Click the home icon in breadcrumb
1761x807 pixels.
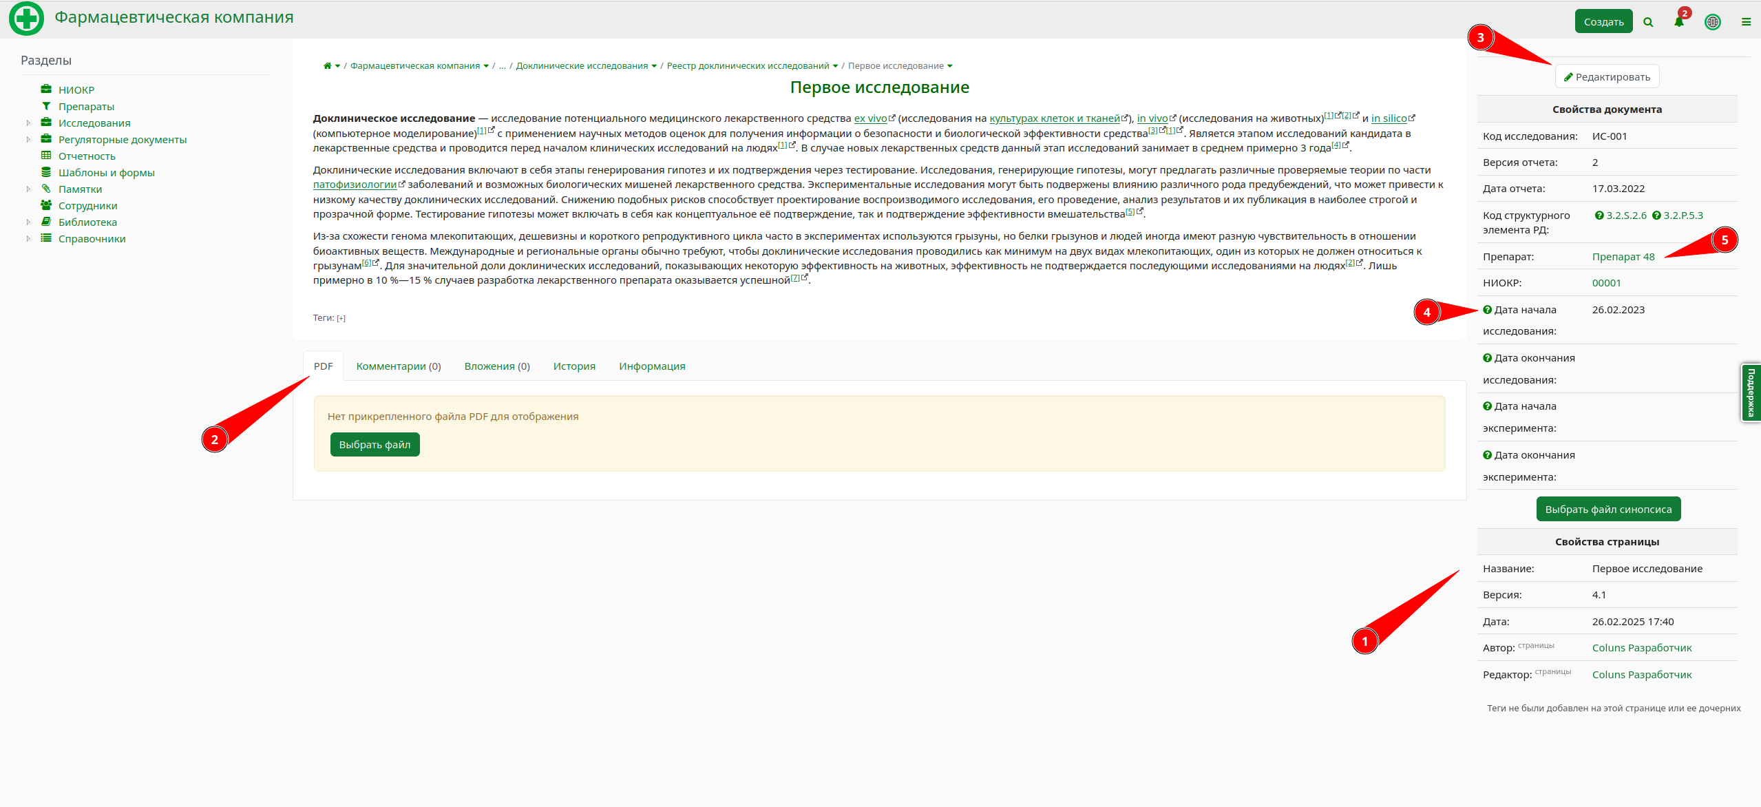click(x=328, y=66)
